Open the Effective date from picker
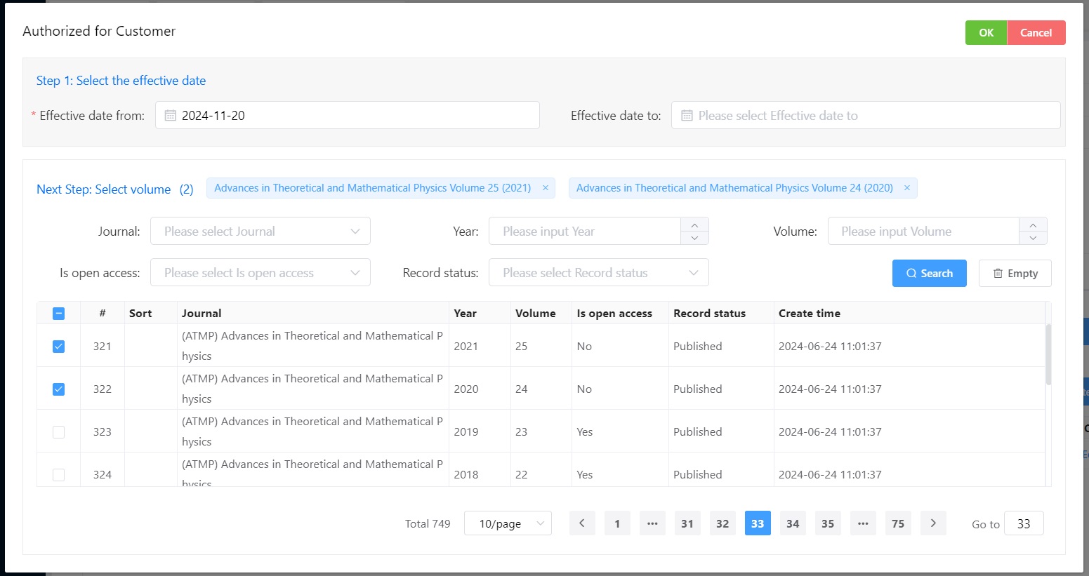The width and height of the screenshot is (1089, 576). click(347, 115)
